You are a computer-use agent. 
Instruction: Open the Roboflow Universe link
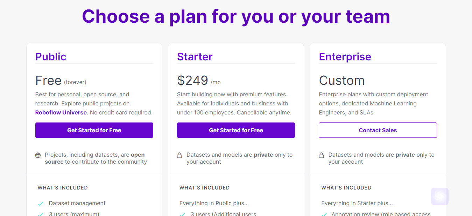pos(61,112)
